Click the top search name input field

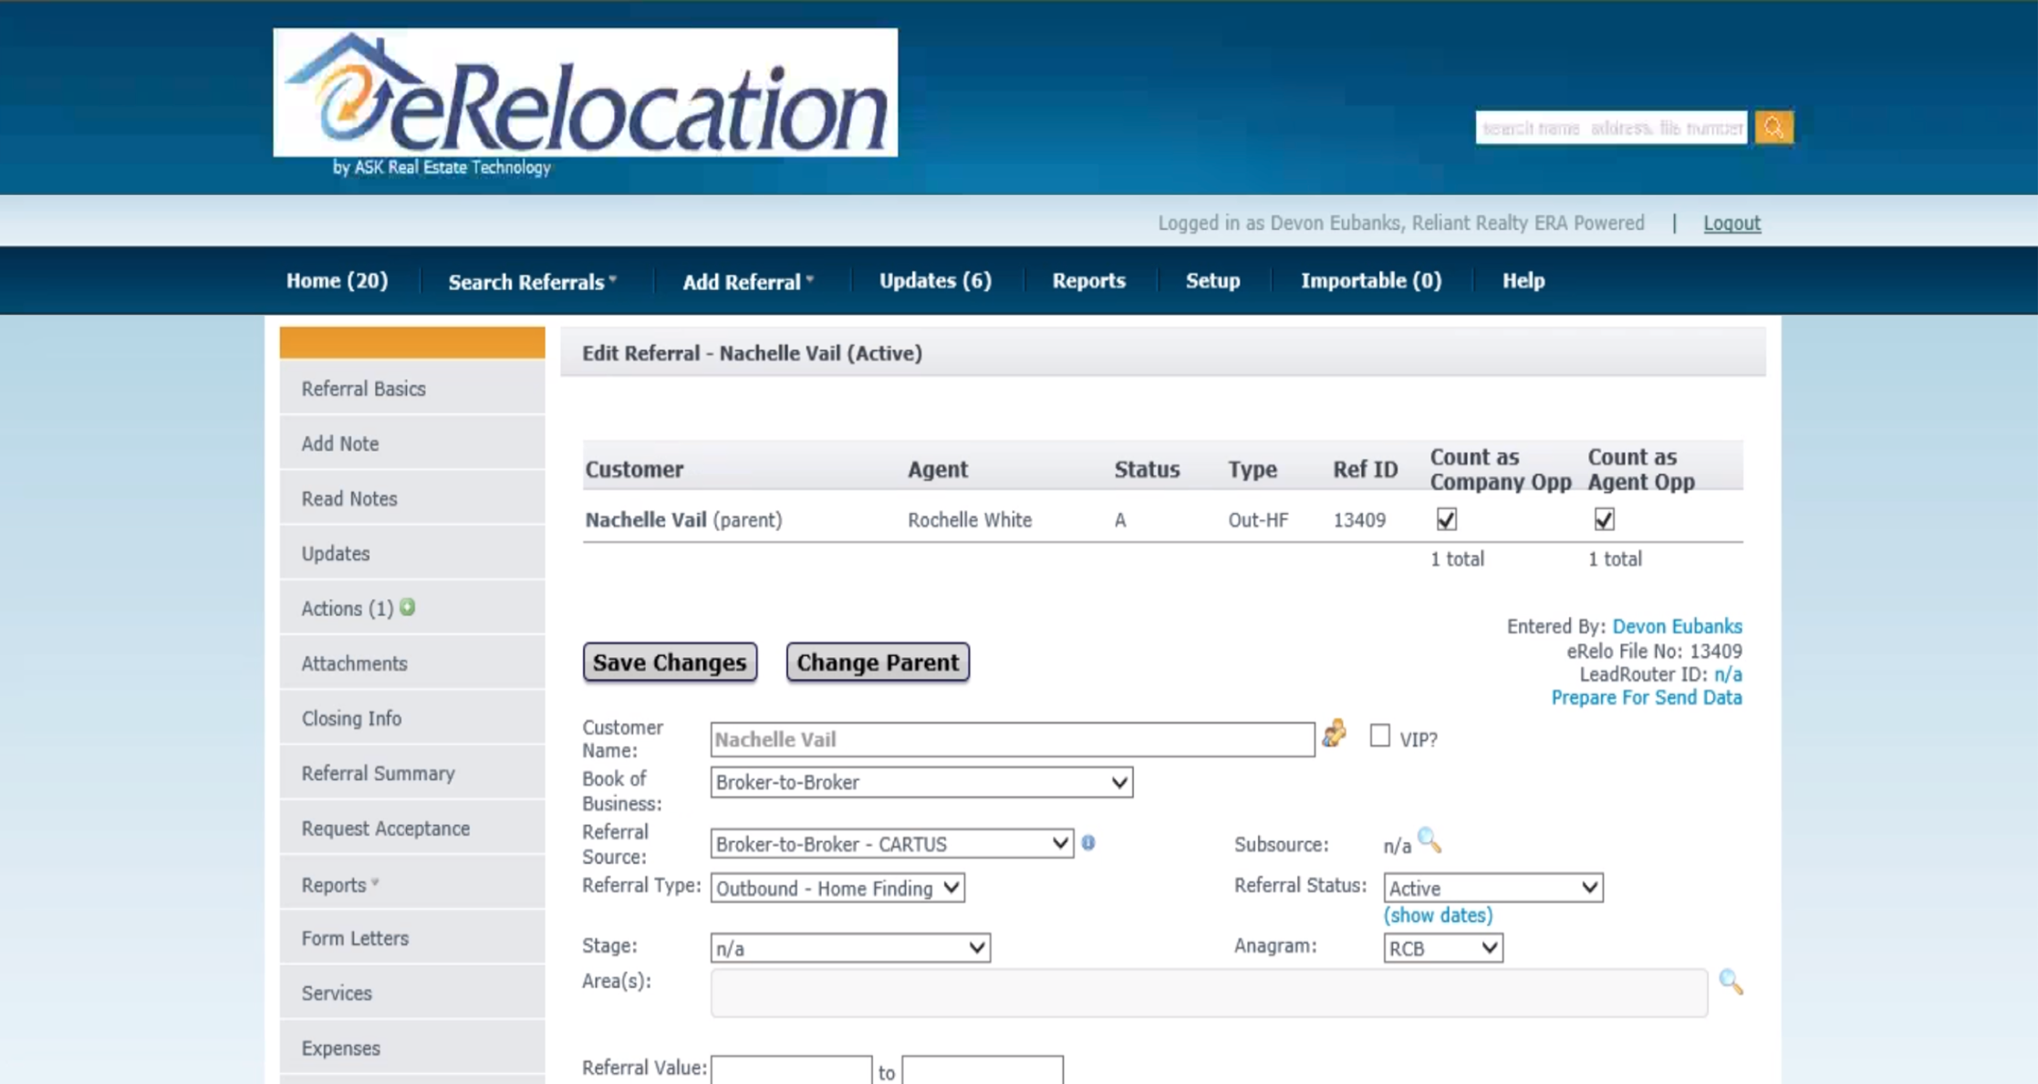[x=1610, y=128]
